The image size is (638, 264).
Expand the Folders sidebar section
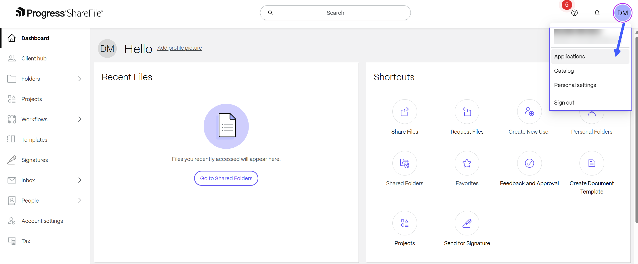(x=80, y=78)
